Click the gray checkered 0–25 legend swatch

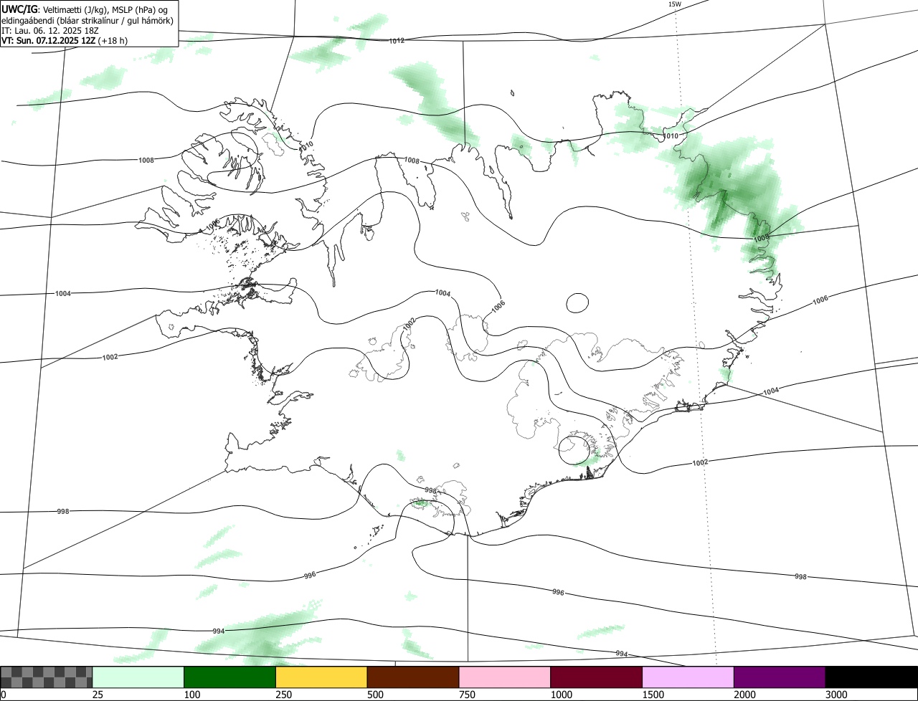tap(47, 677)
